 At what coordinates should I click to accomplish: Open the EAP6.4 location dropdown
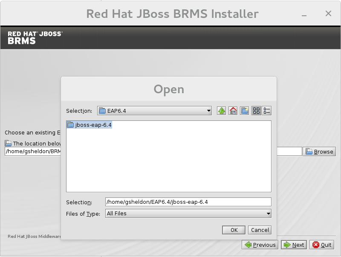coord(154,111)
